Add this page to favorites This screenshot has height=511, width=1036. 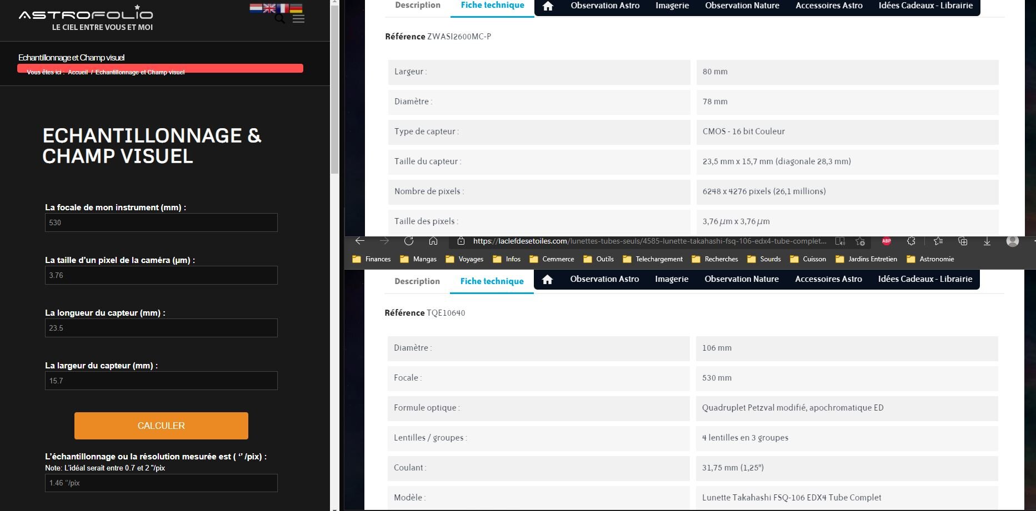pos(860,241)
